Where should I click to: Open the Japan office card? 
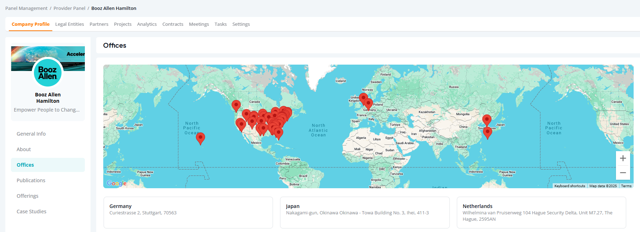pyautogui.click(x=365, y=213)
